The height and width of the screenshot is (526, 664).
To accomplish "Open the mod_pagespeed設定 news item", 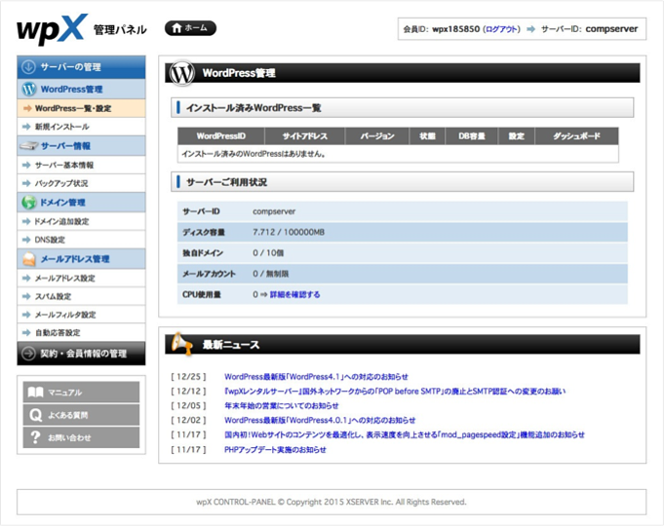I will [404, 434].
